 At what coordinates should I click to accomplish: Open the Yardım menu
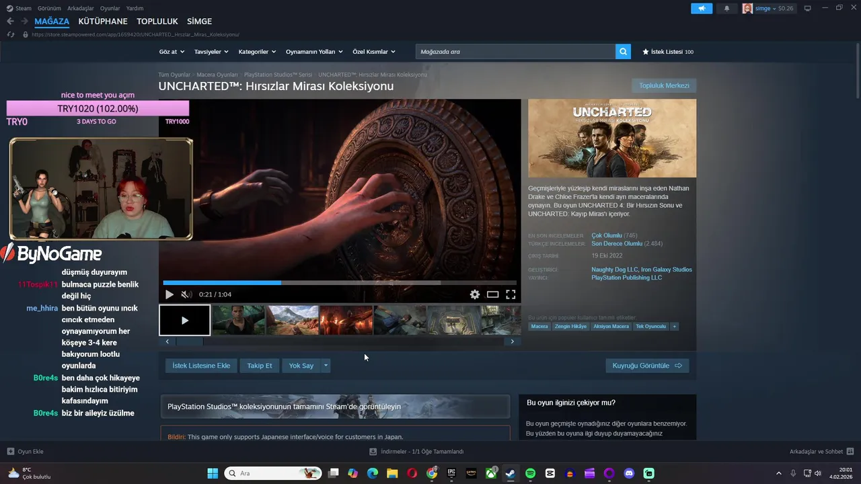click(135, 8)
